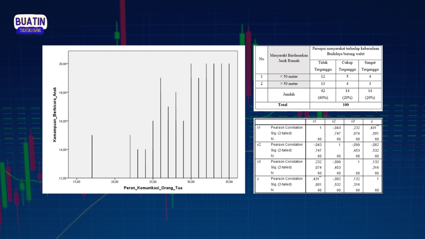Select the 18,00 tick on the vertical axis
The image size is (425, 239).
coord(62,93)
